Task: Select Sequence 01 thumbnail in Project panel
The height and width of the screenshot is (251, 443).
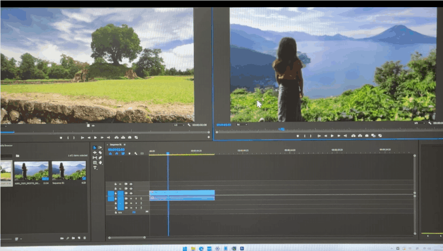Action: pyautogui.click(x=69, y=171)
